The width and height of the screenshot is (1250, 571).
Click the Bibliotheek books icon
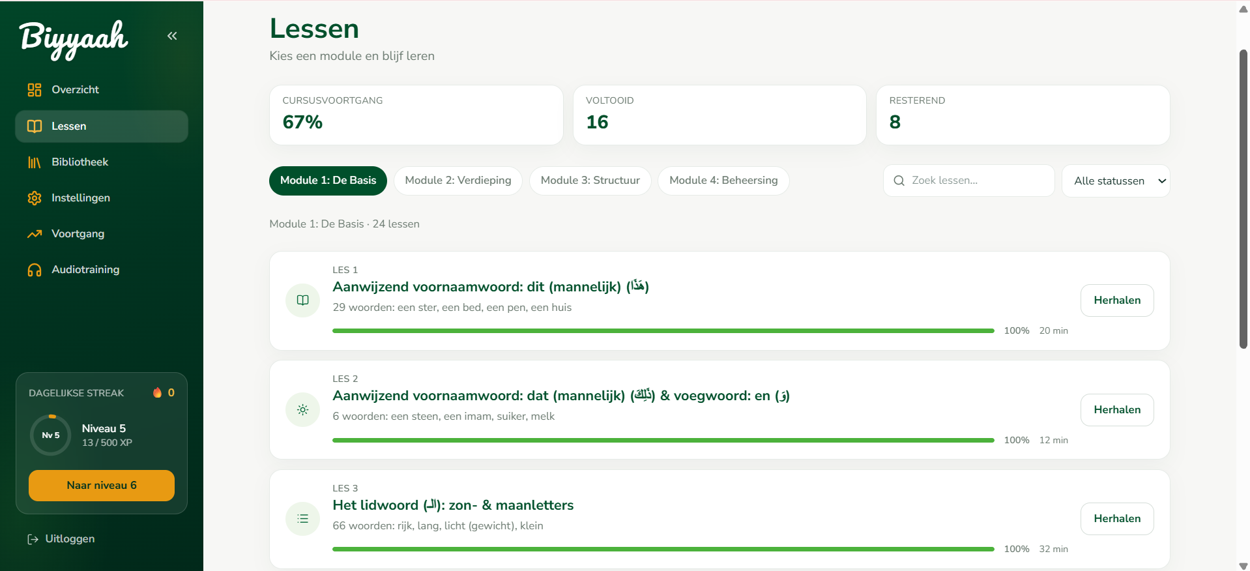point(35,162)
